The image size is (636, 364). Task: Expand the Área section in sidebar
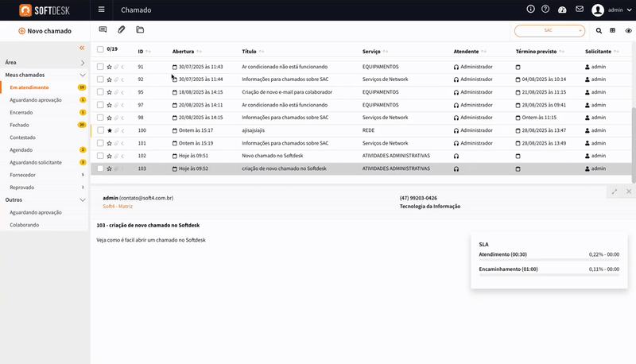(x=82, y=62)
